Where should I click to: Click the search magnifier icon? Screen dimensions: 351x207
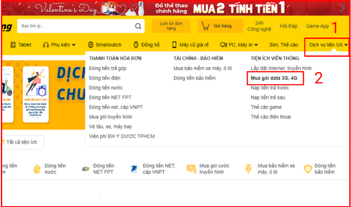pyautogui.click(x=138, y=26)
